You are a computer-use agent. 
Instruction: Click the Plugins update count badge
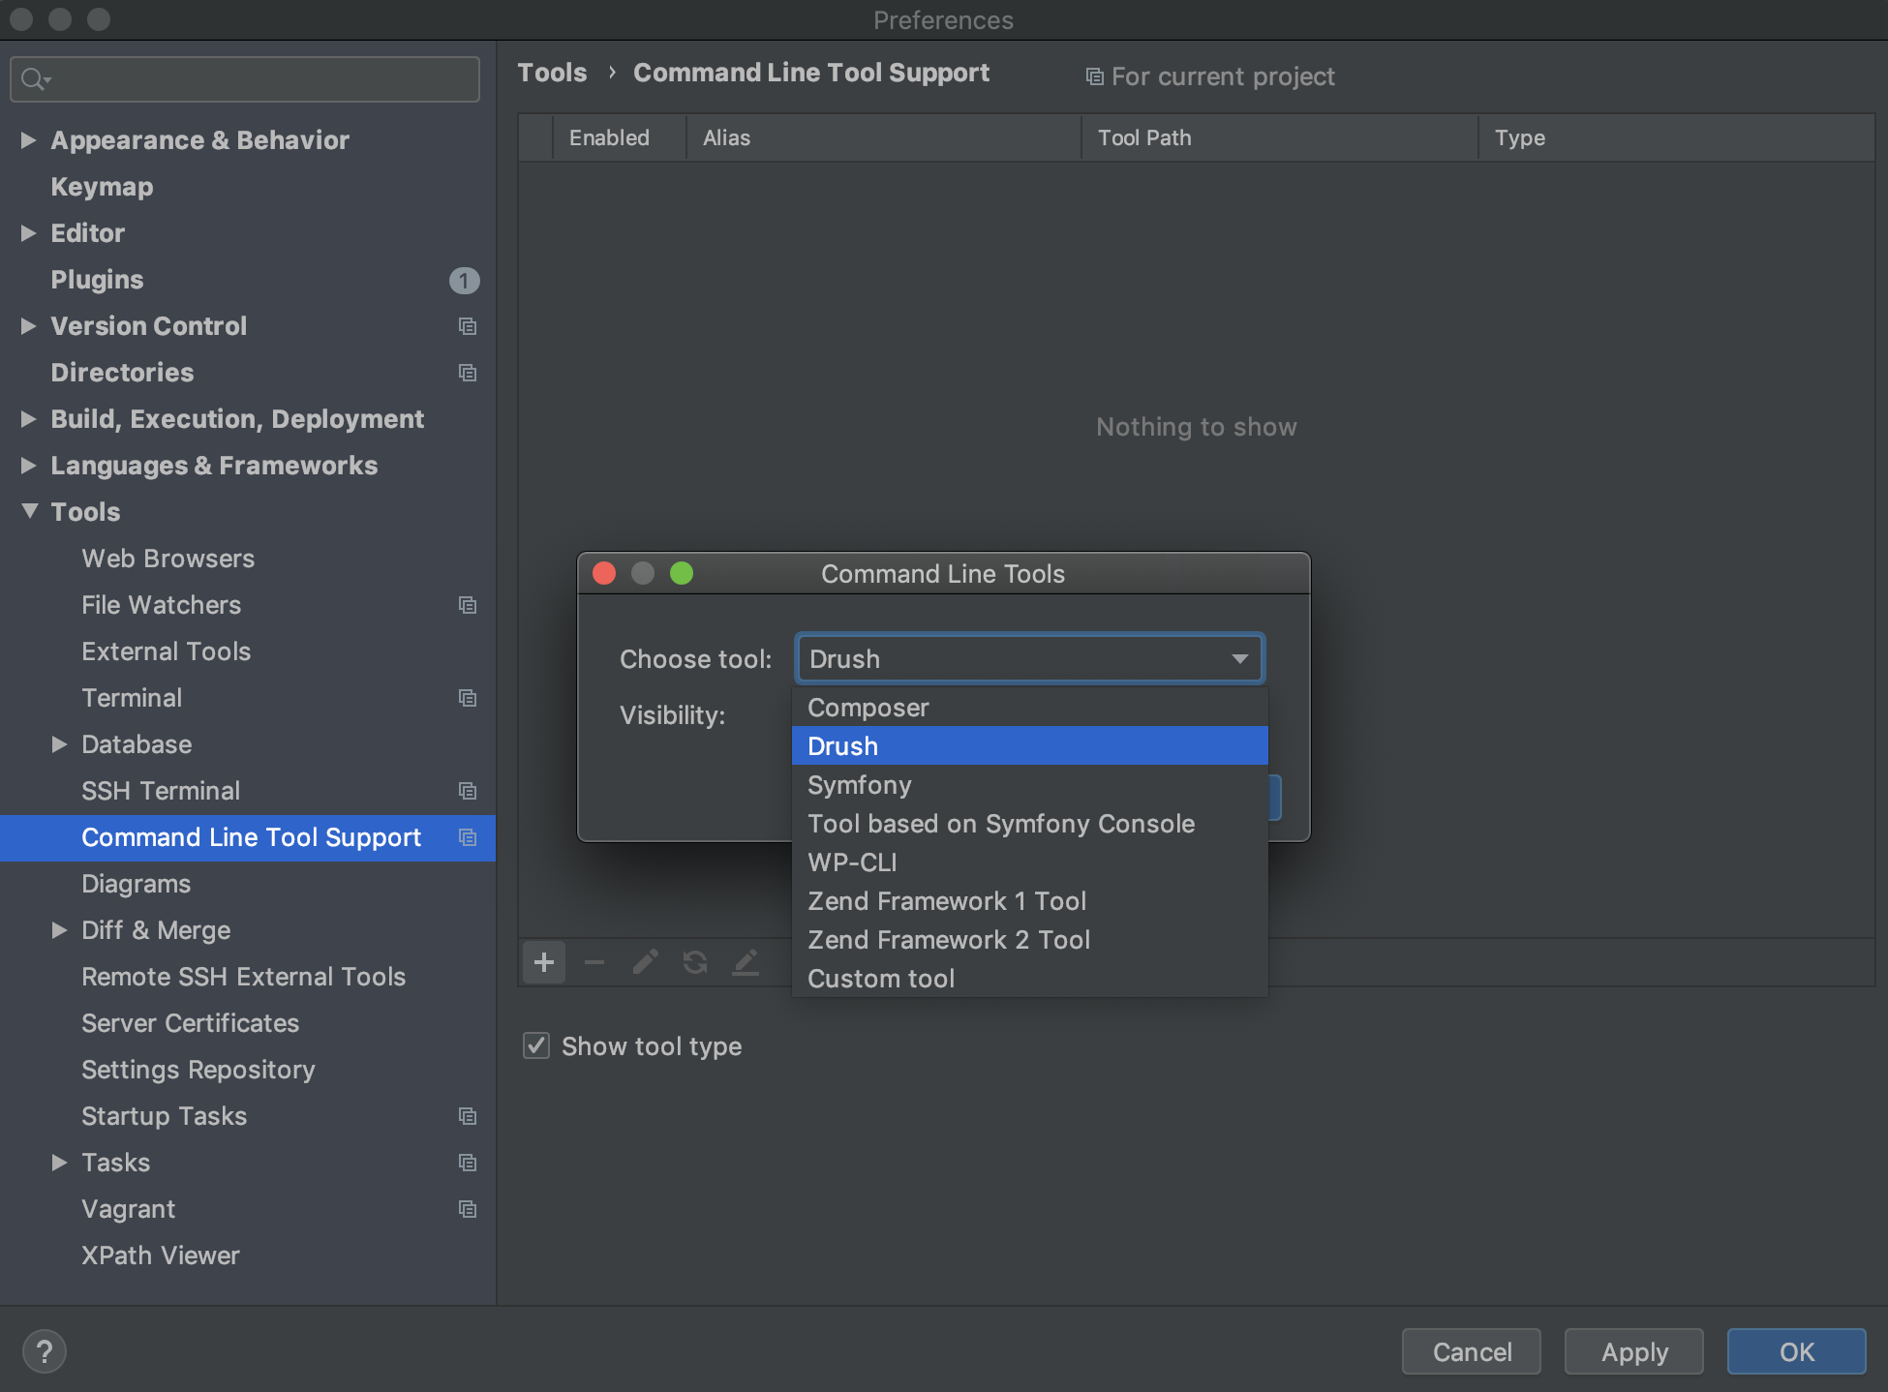(x=464, y=281)
